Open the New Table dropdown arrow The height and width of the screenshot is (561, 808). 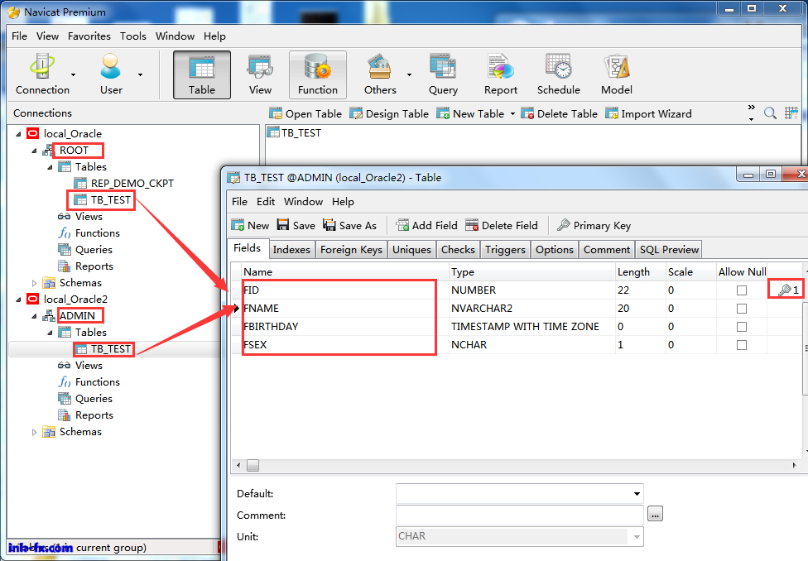[x=512, y=114]
